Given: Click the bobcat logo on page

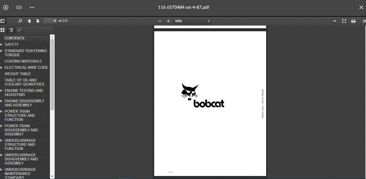Looking at the screenshot, I should [203, 95].
